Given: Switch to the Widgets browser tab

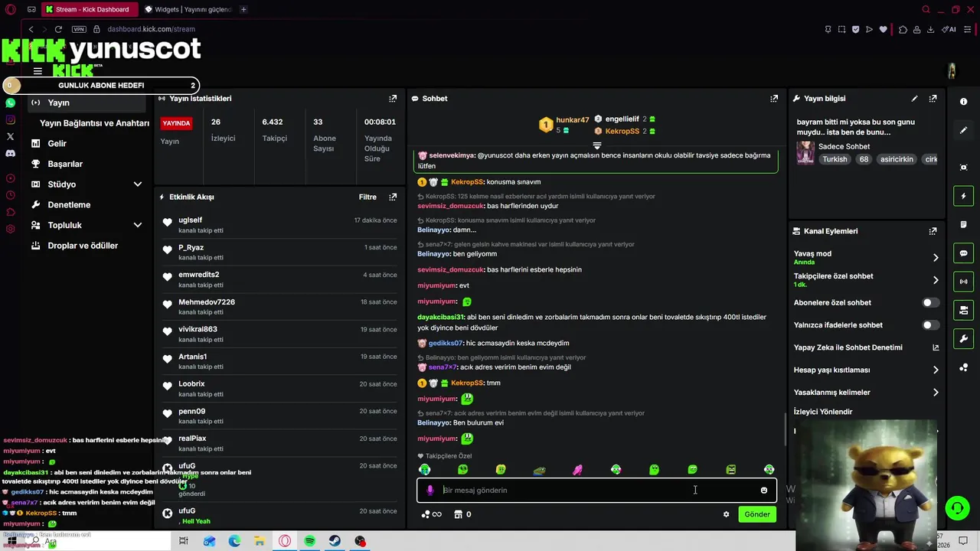Looking at the screenshot, I should (188, 9).
